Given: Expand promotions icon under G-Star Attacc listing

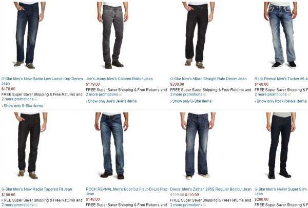Looking at the screenshot, I should (205, 95).
